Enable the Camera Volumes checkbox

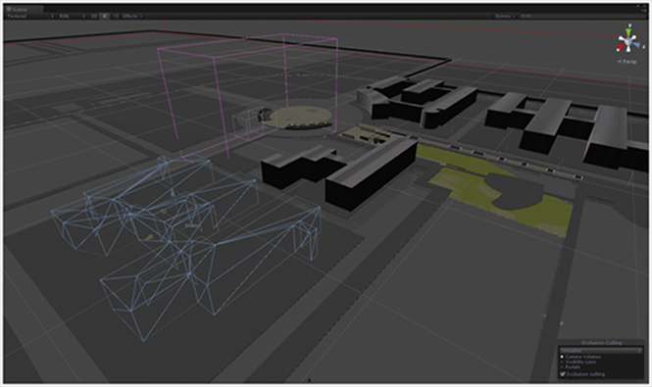(x=562, y=357)
